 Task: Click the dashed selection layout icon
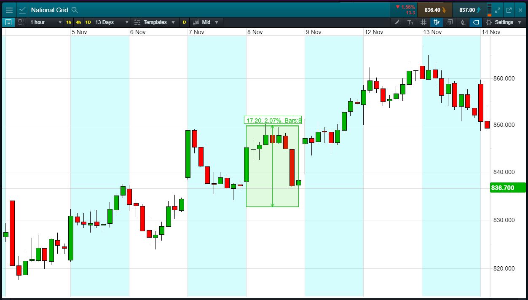click(x=21, y=22)
